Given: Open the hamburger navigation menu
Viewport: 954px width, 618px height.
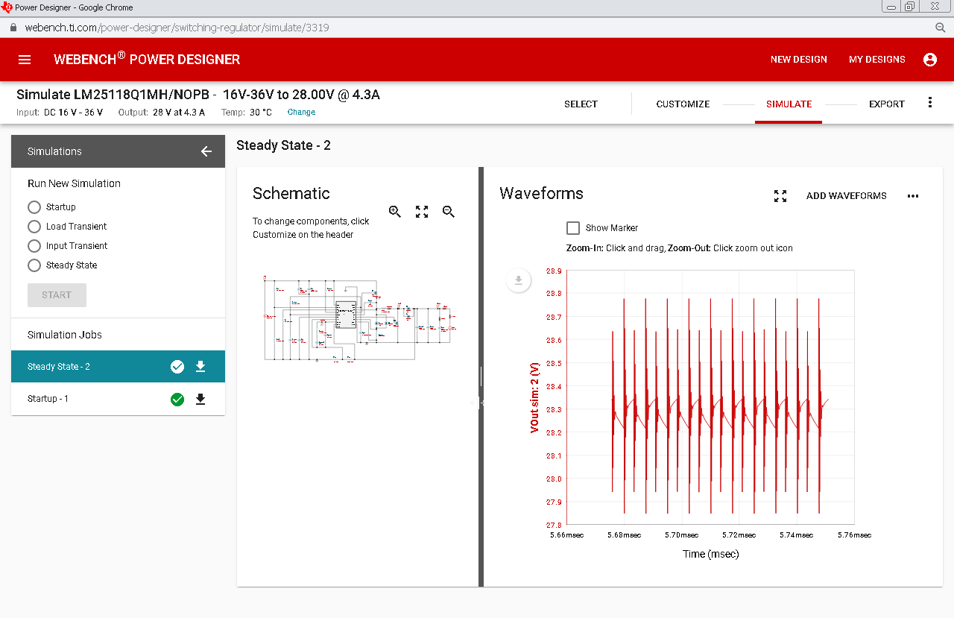Looking at the screenshot, I should [x=25, y=60].
